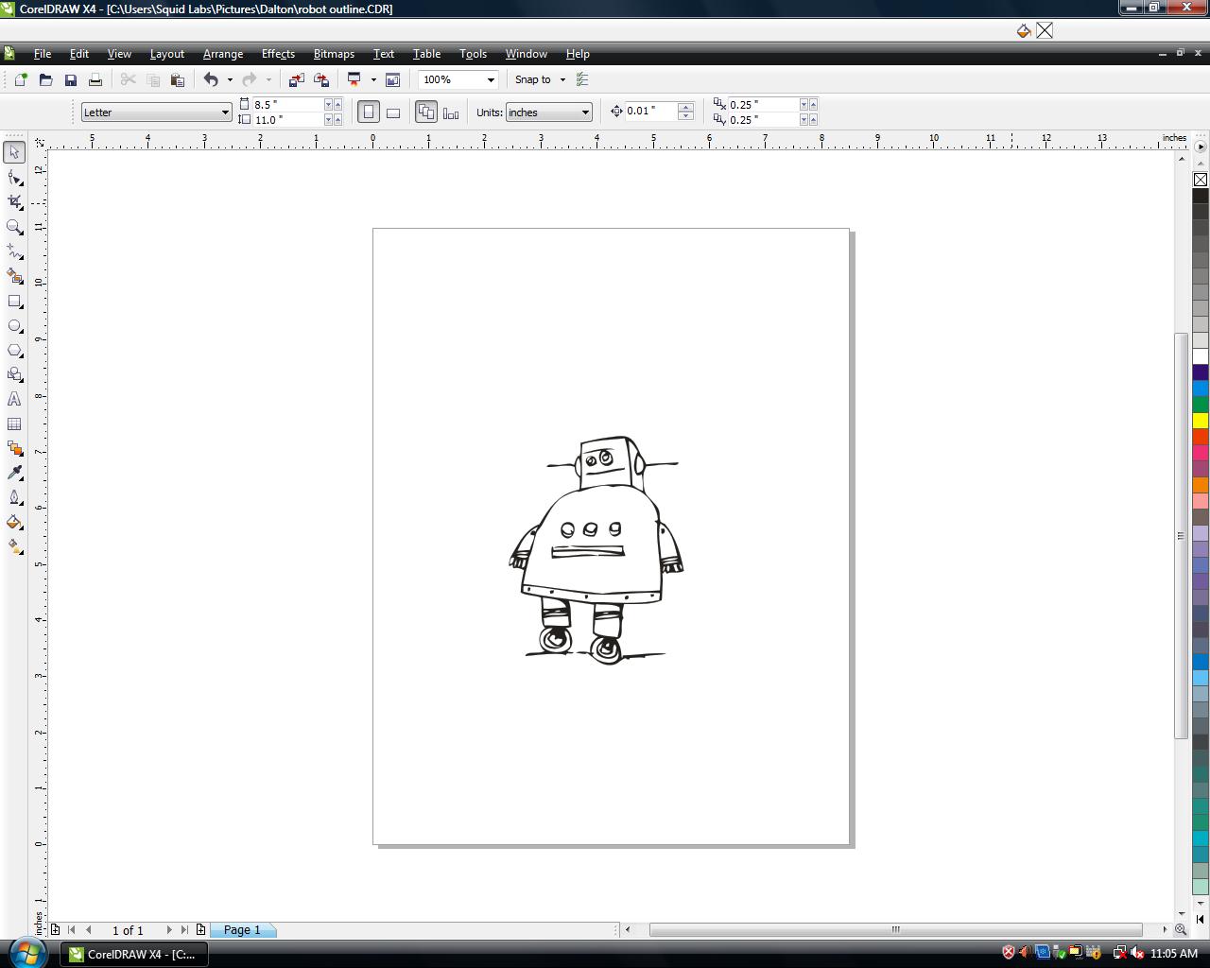Image resolution: width=1210 pixels, height=968 pixels.
Task: Choose the Crop tool
Action: (14, 202)
